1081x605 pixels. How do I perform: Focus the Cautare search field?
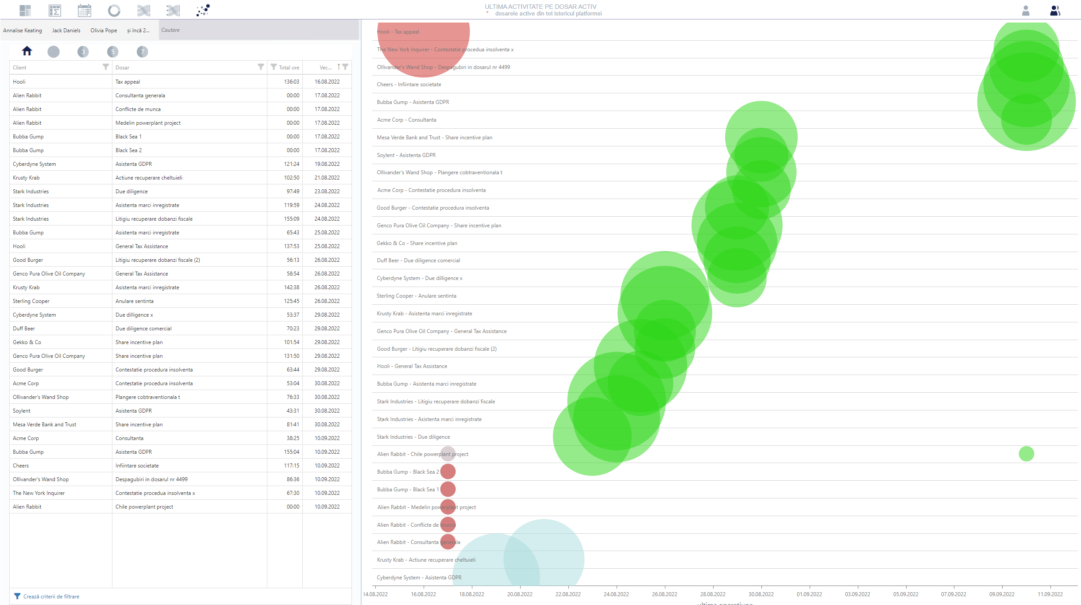259,30
